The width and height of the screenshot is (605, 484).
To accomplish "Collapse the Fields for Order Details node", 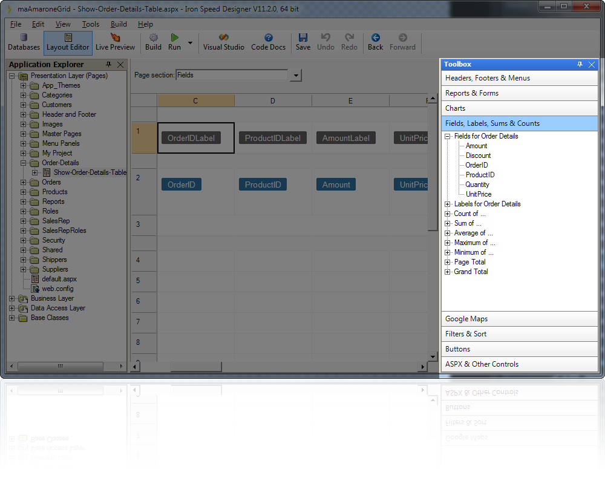I will [x=446, y=136].
